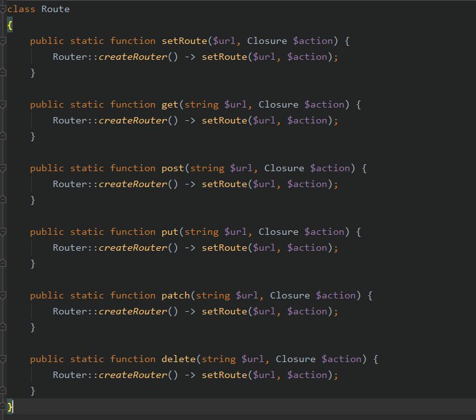Image resolution: width=476 pixels, height=420 pixels.
Task: Collapse the patch function fold marker
Action: pyautogui.click(x=3, y=296)
